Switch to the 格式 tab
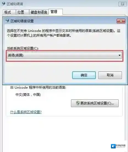Screen dimensions: 128x152 click(x=9, y=12)
